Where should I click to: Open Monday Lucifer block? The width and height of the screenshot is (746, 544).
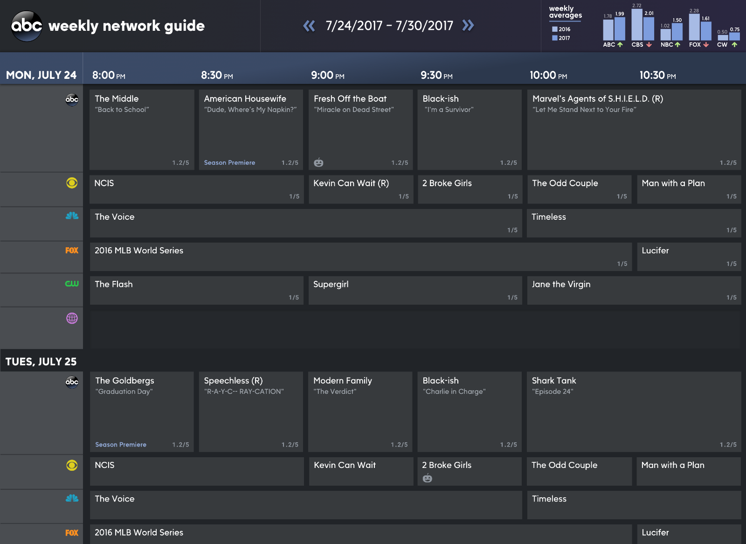coord(689,257)
